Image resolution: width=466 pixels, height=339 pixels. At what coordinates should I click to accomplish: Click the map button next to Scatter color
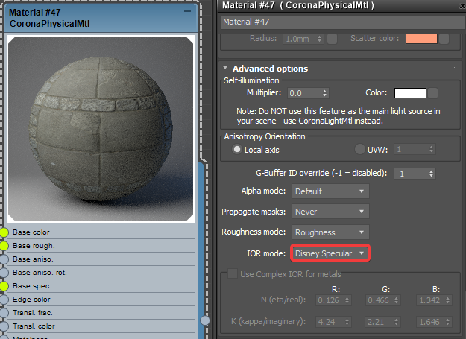444,39
